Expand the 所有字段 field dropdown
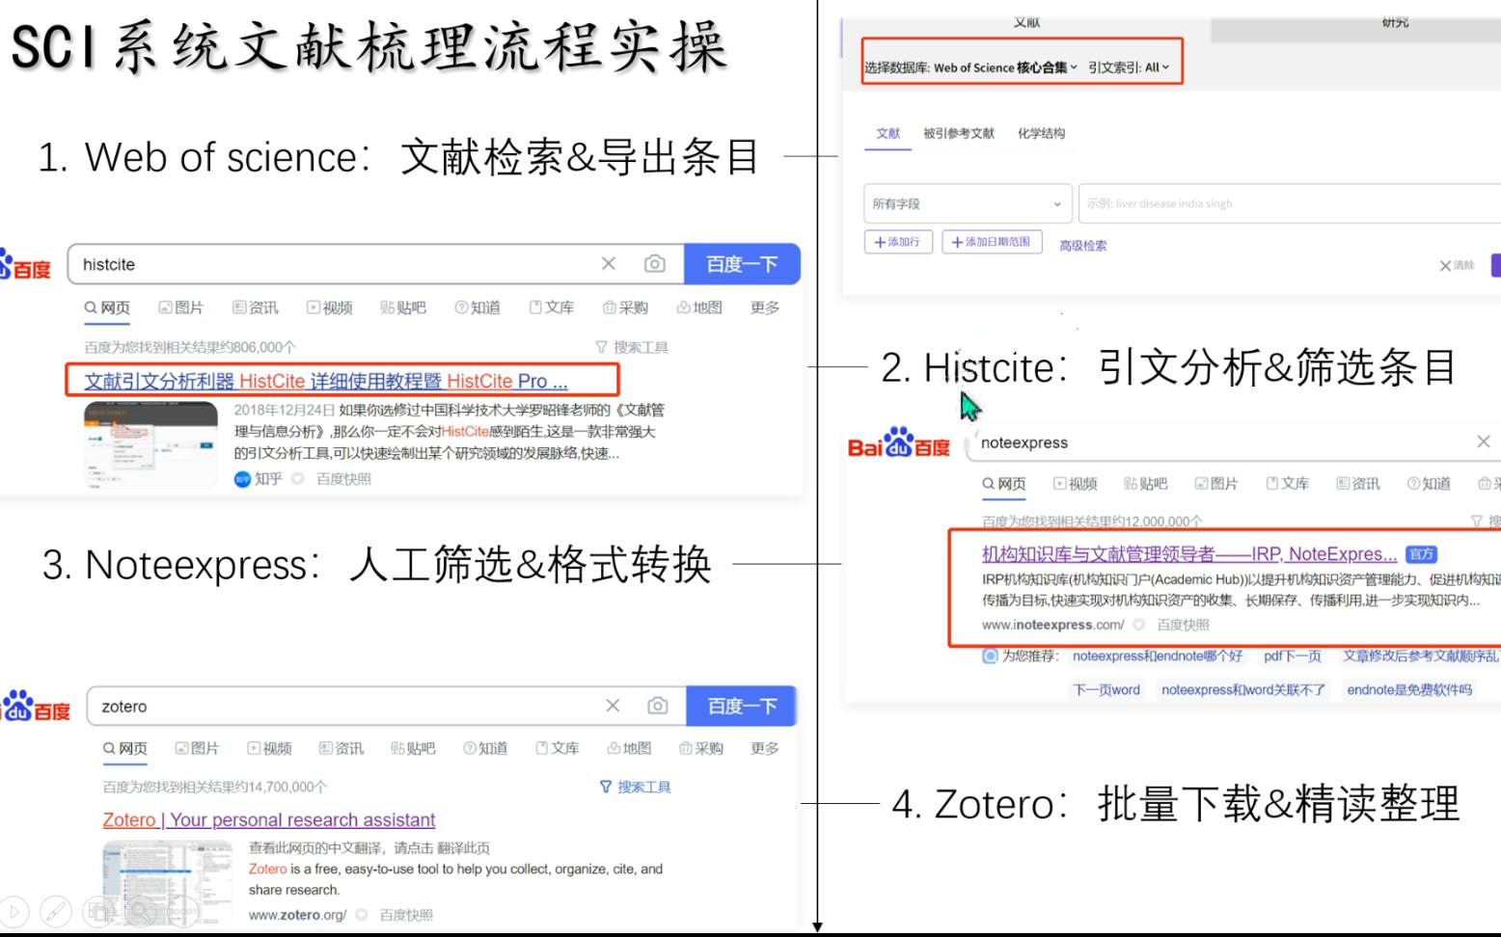 tap(968, 203)
